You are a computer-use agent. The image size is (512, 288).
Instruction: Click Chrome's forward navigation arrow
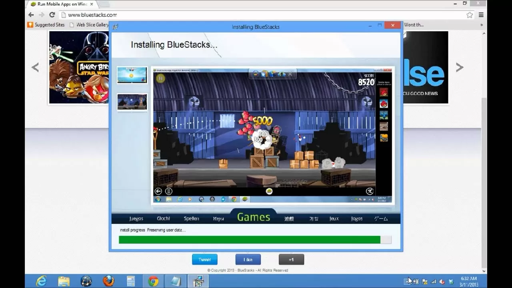click(41, 15)
